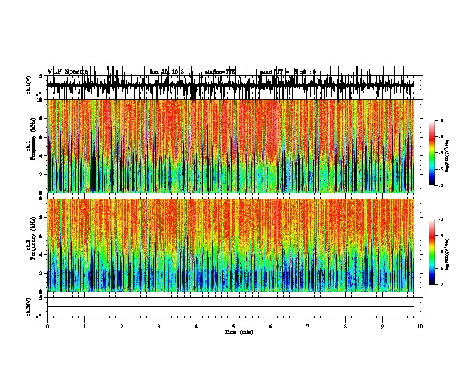Click the '7' minute tick on the time axis
The image size is (473, 366).
click(308, 327)
